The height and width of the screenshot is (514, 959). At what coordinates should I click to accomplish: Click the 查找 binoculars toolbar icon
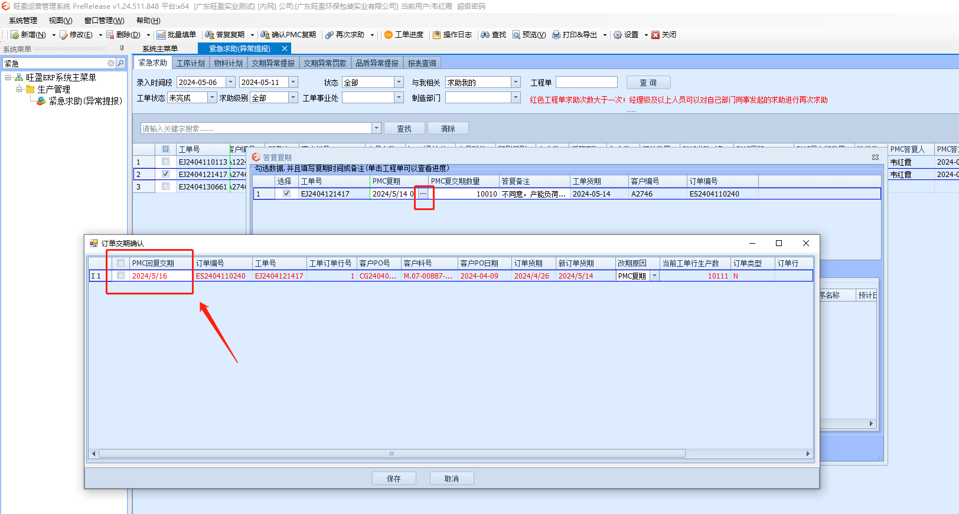pos(485,35)
